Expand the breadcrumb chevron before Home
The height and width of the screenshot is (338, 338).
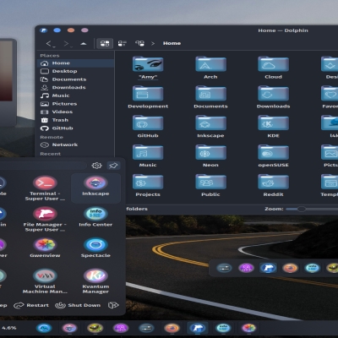(153, 43)
